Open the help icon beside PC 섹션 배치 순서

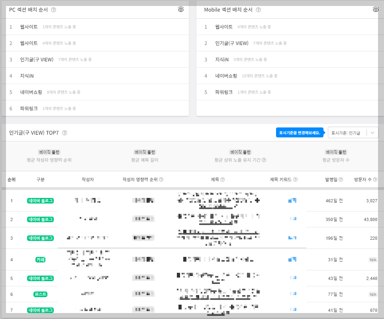click(x=54, y=10)
